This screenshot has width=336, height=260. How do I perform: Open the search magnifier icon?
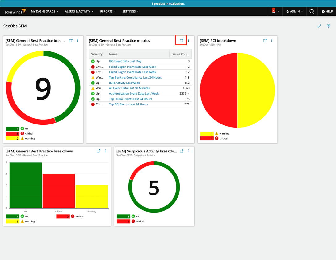312,11
